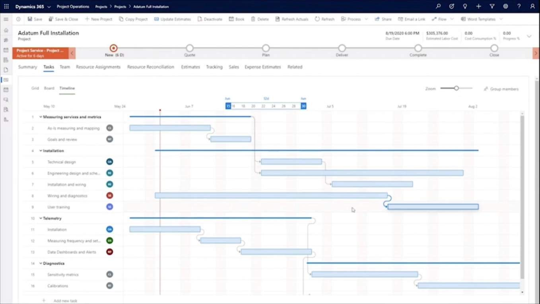Image resolution: width=540 pixels, height=304 pixels.
Task: Click the help question mark icon
Action: pos(519,6)
